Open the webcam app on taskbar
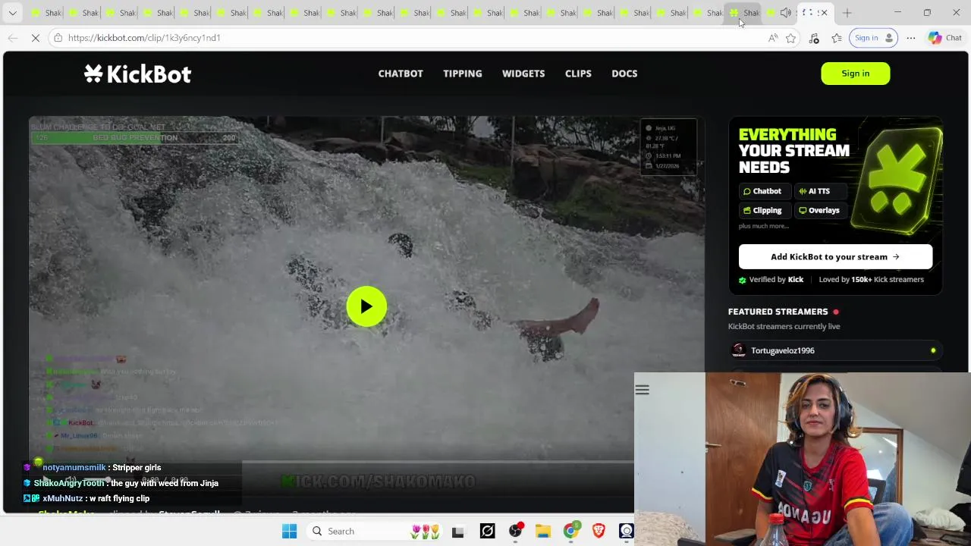Viewport: 971px width, 546px height. (x=626, y=532)
